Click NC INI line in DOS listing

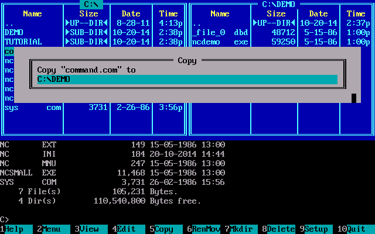(112, 154)
